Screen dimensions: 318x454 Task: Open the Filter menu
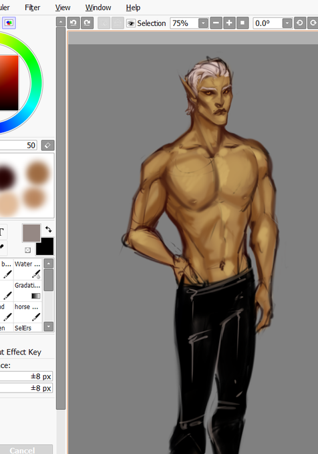click(33, 7)
